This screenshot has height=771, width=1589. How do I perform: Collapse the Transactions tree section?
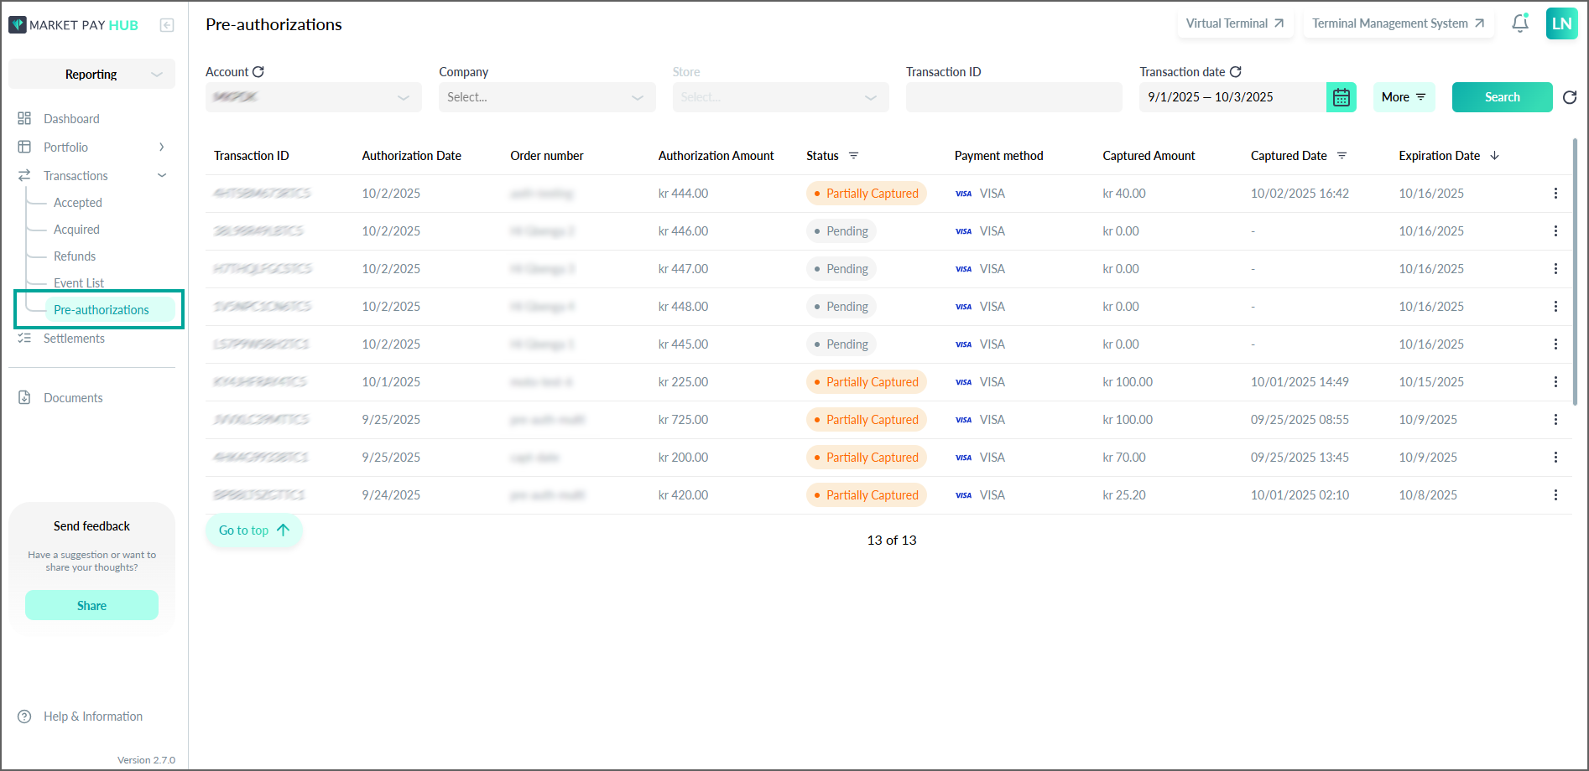[162, 176]
